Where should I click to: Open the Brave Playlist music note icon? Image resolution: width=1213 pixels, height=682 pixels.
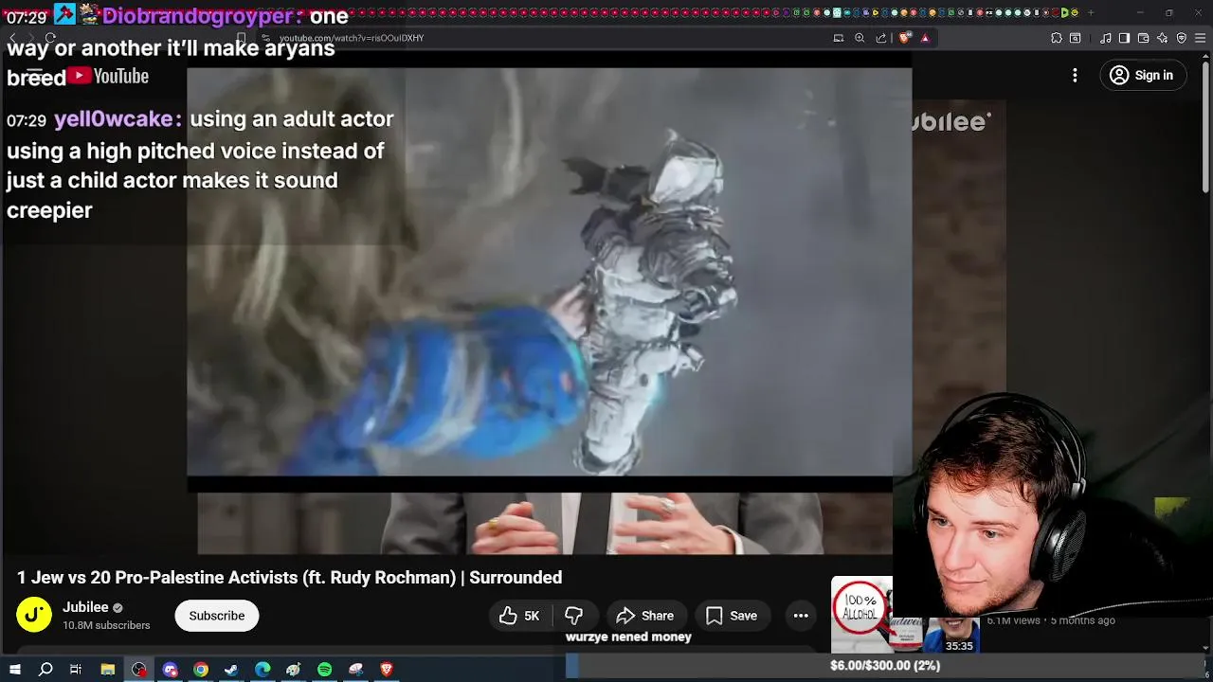1106,38
